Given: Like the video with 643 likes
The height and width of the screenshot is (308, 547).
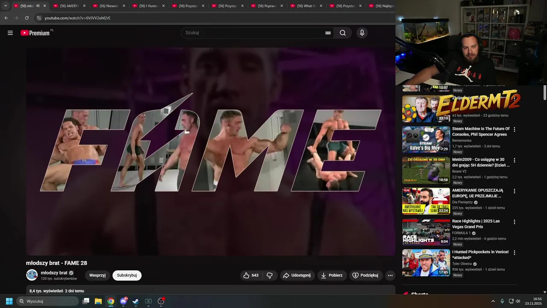Looking at the screenshot, I should point(251,275).
